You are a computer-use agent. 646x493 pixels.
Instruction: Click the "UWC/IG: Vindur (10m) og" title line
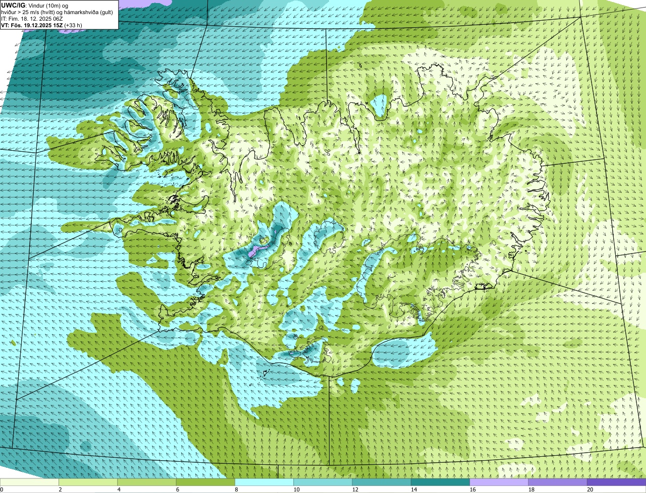[35, 5]
